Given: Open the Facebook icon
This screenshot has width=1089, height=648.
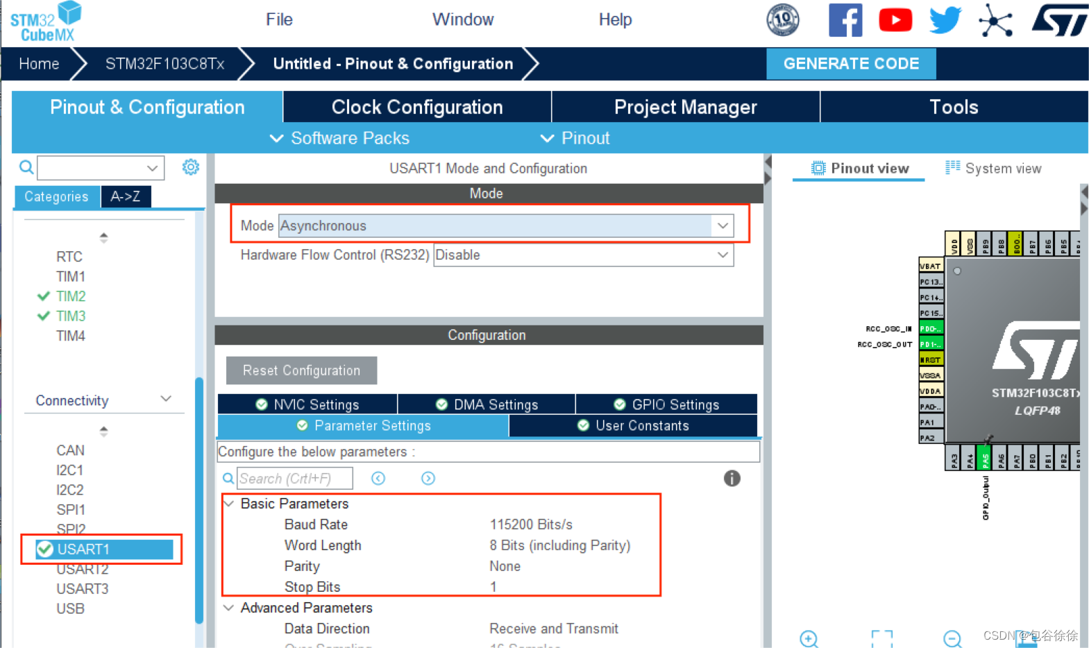Looking at the screenshot, I should (845, 20).
